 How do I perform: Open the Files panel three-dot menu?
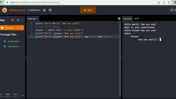pyautogui.click(x=22, y=20)
